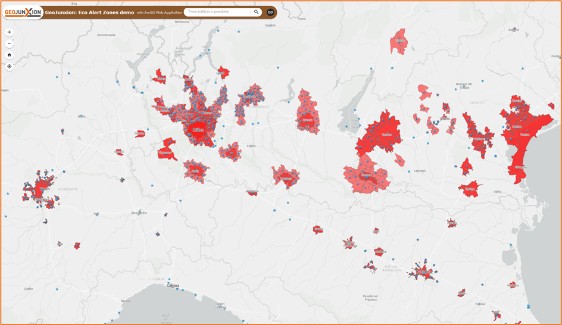Viewport: 562px width, 325px height.
Task: Click the Turin red zone area
Action: click(x=39, y=189)
